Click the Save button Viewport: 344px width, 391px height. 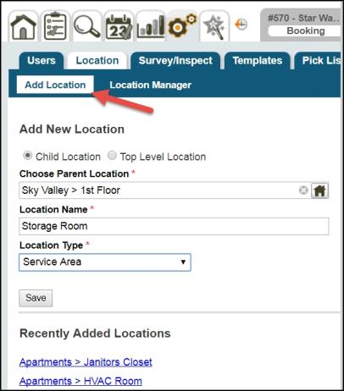tap(36, 298)
